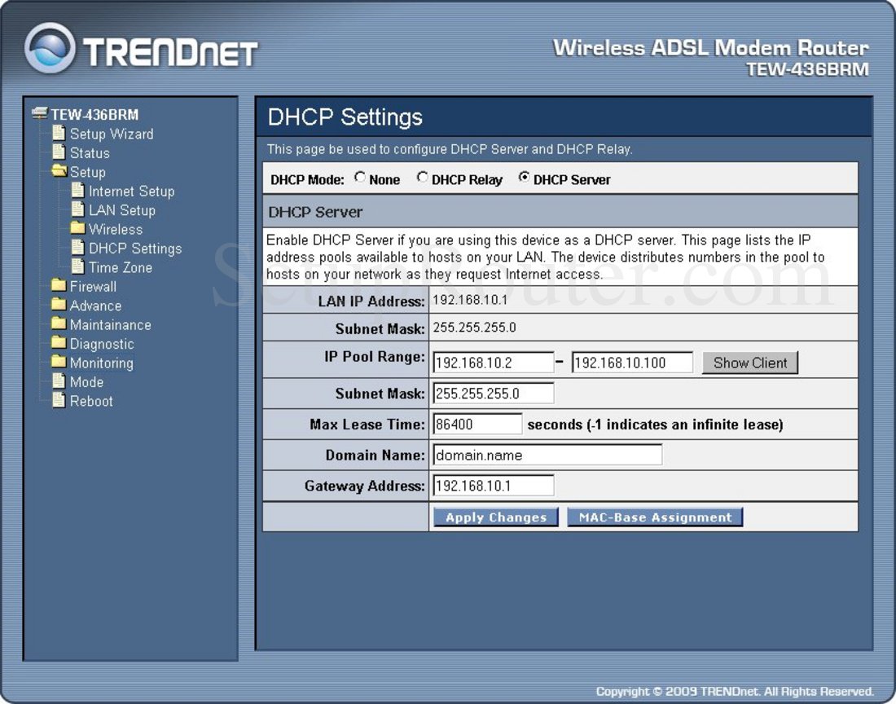Open the MAC-Base Assignment page button
Viewport: 896px width, 704px height.
coord(655,517)
